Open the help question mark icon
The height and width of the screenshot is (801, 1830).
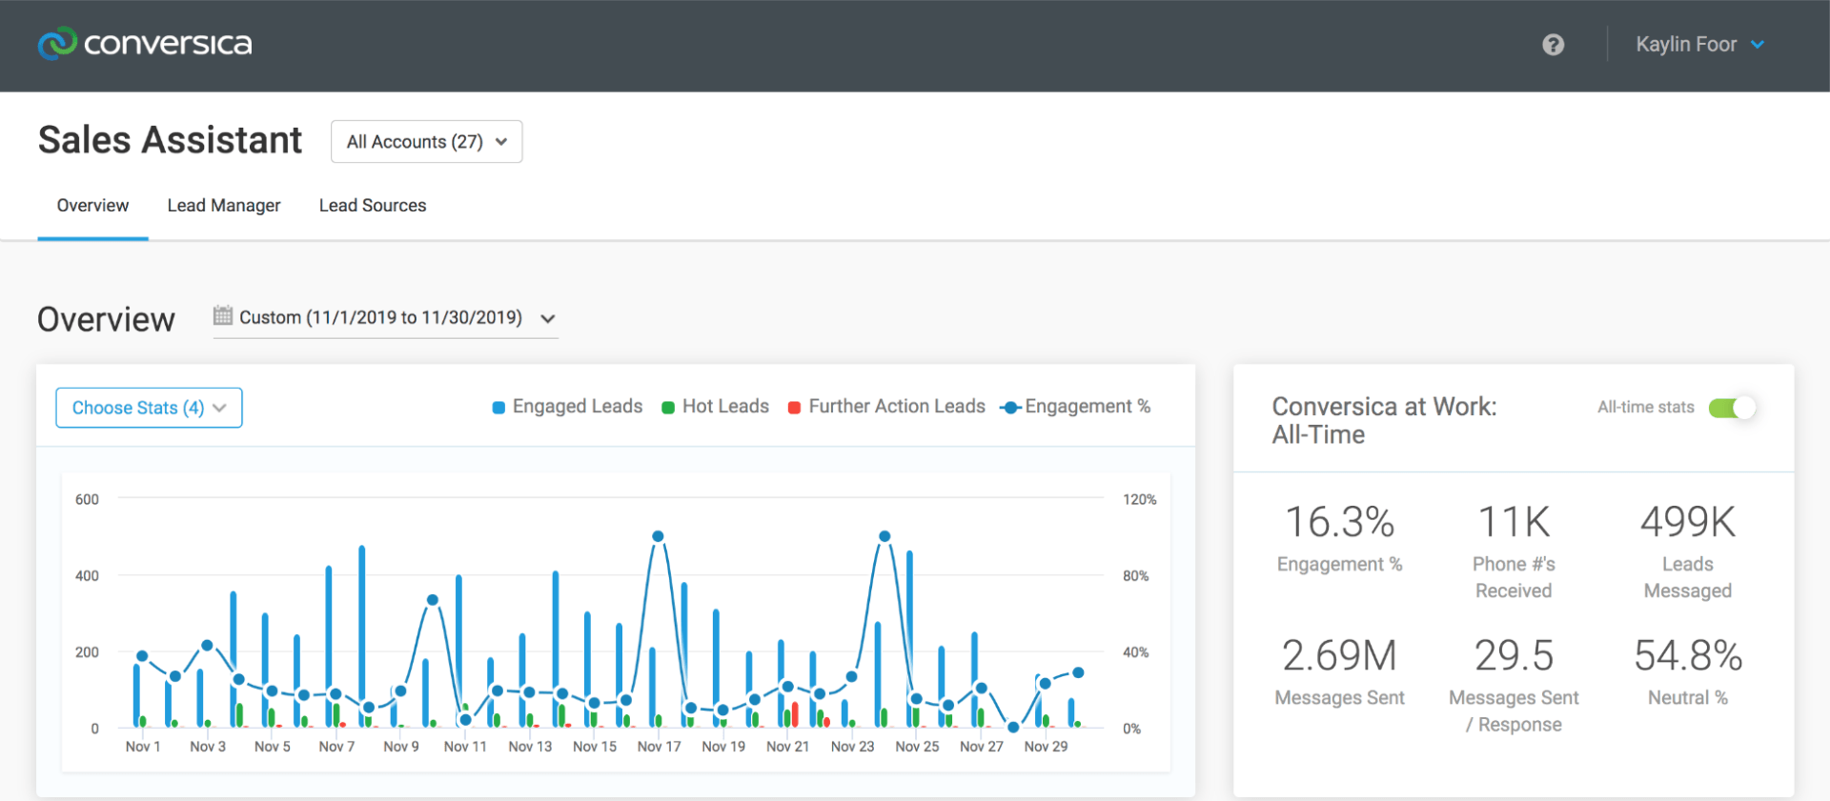(x=1554, y=45)
